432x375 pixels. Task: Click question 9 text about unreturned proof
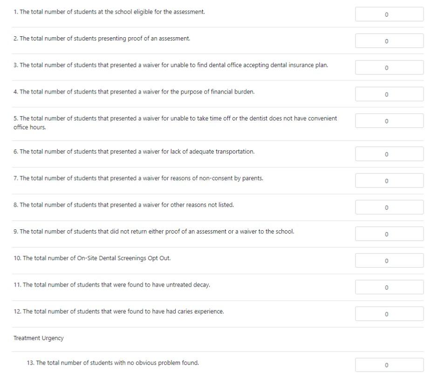(154, 231)
